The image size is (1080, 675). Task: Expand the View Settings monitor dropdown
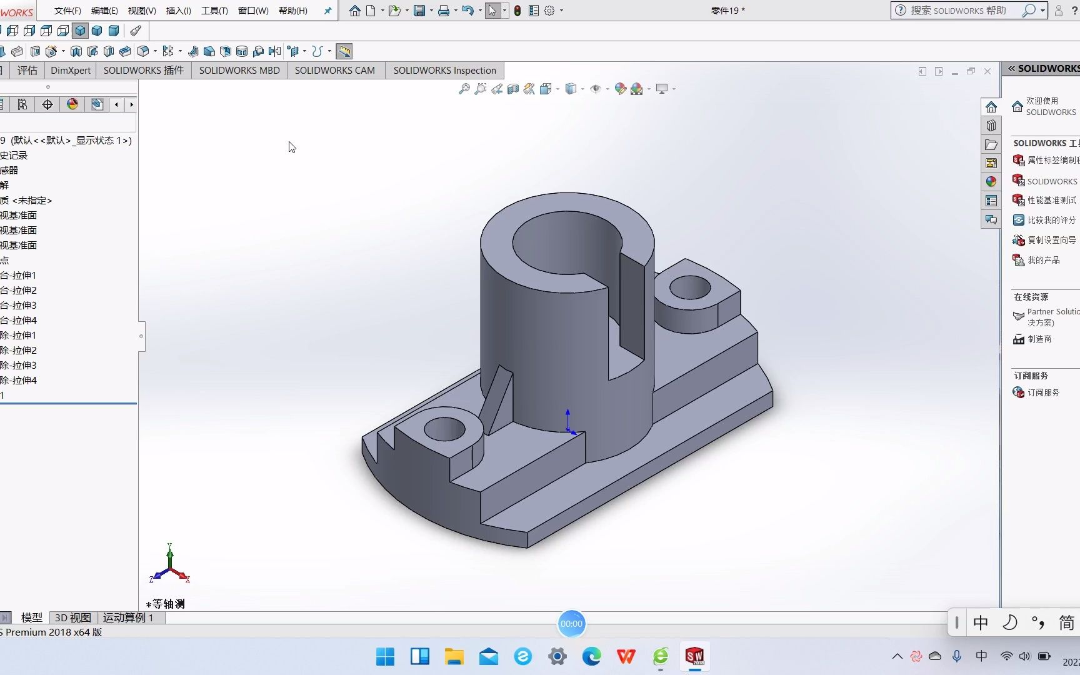pyautogui.click(x=672, y=89)
